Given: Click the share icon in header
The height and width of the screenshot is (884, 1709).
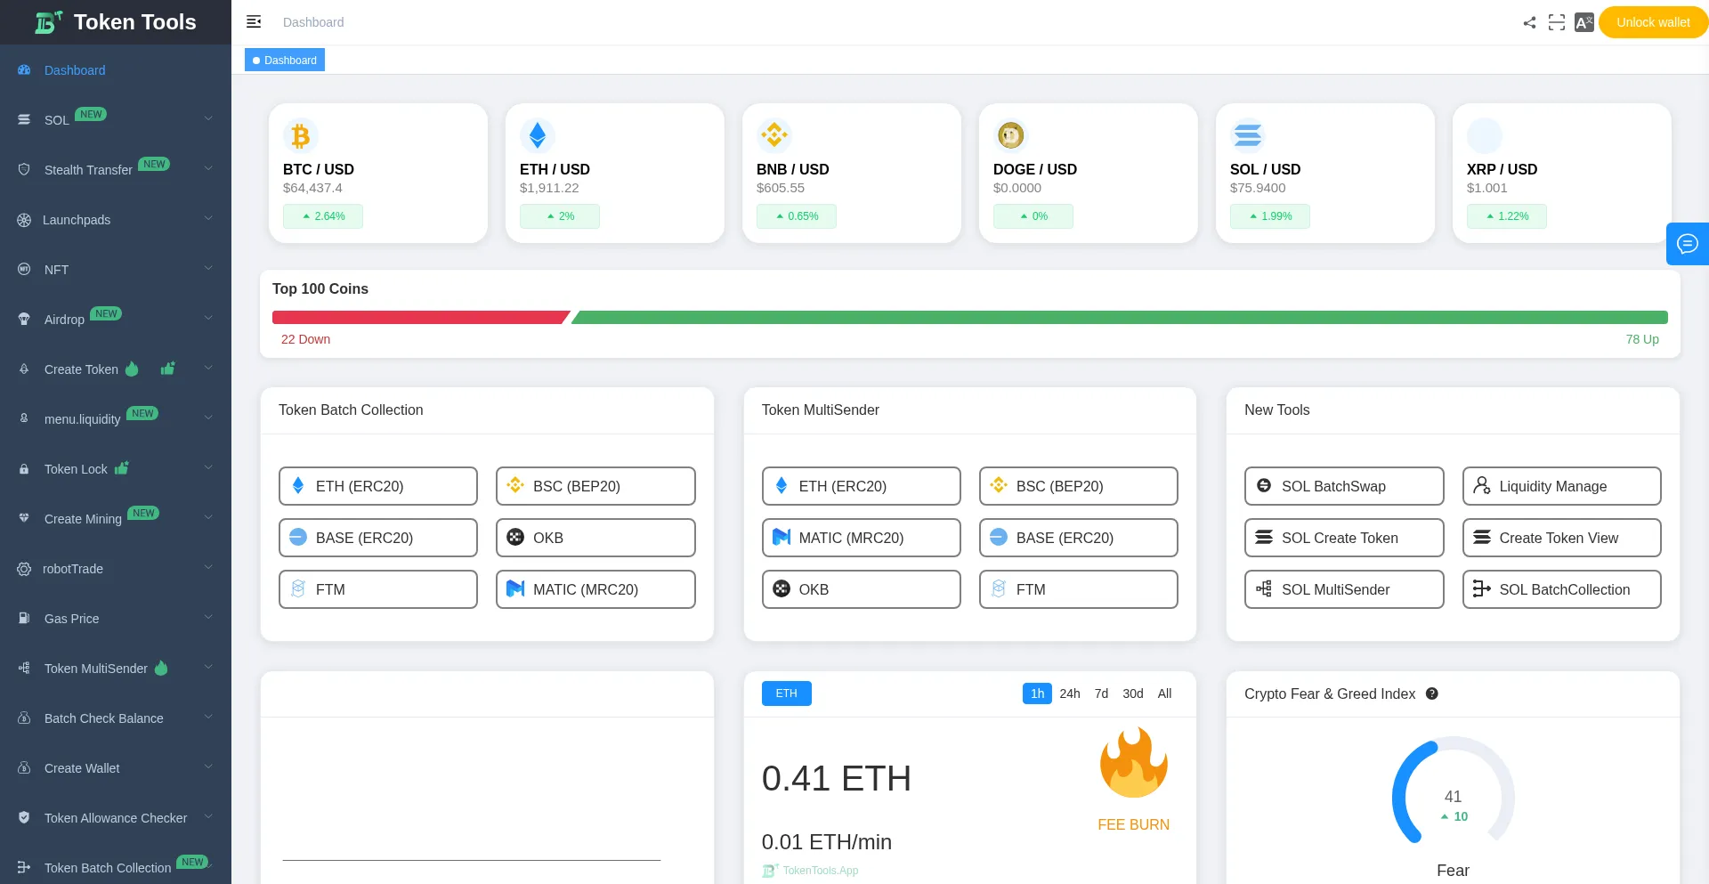Looking at the screenshot, I should [x=1529, y=22].
